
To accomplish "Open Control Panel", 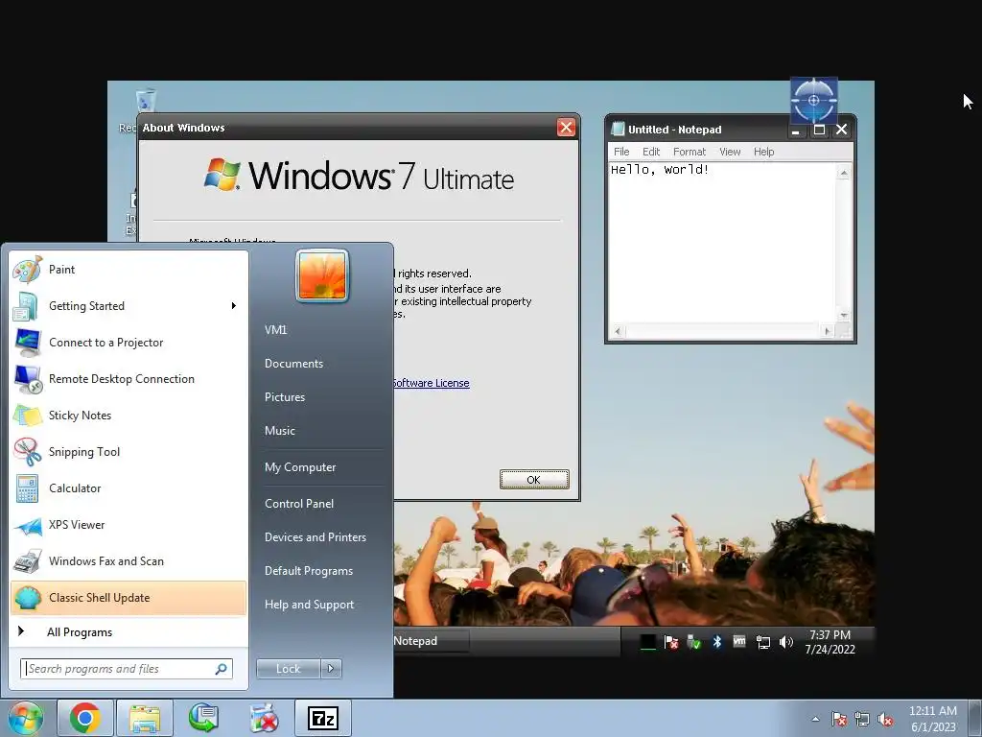I will pos(299,504).
